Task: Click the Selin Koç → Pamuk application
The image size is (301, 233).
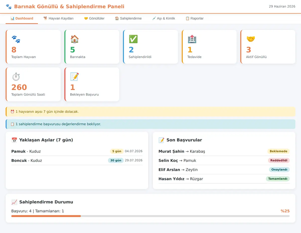Action: pos(224,160)
